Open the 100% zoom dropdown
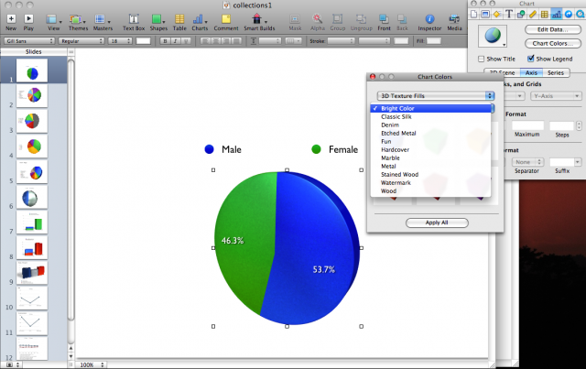 click(92, 364)
